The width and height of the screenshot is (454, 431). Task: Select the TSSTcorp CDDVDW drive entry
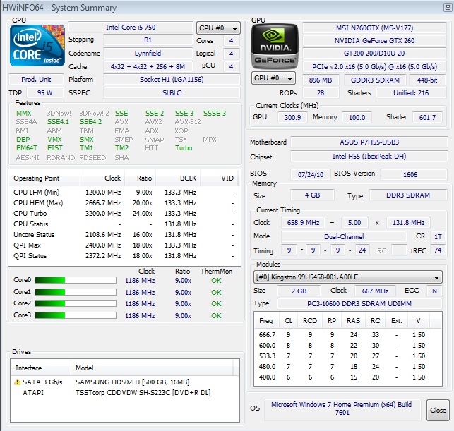pyautogui.click(x=125, y=392)
